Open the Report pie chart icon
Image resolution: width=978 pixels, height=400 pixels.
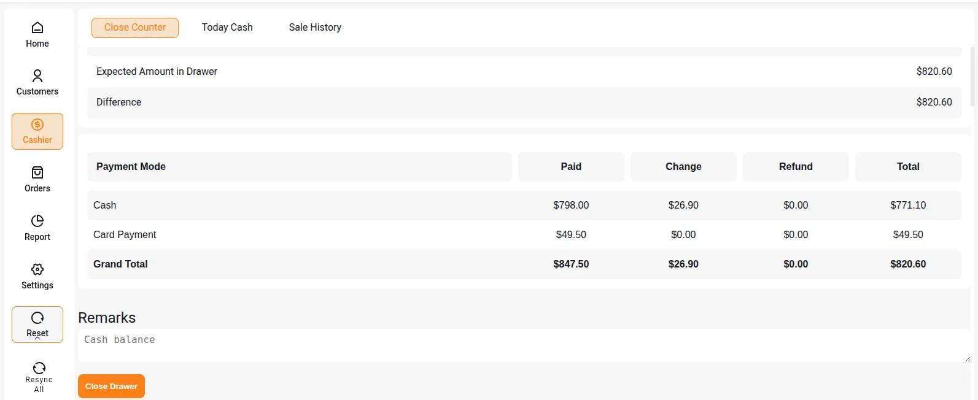click(37, 221)
